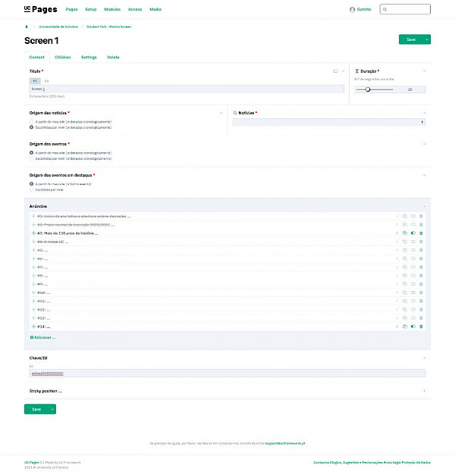Open the Modules menu
Image resolution: width=455 pixels, height=472 pixels.
coord(112,10)
